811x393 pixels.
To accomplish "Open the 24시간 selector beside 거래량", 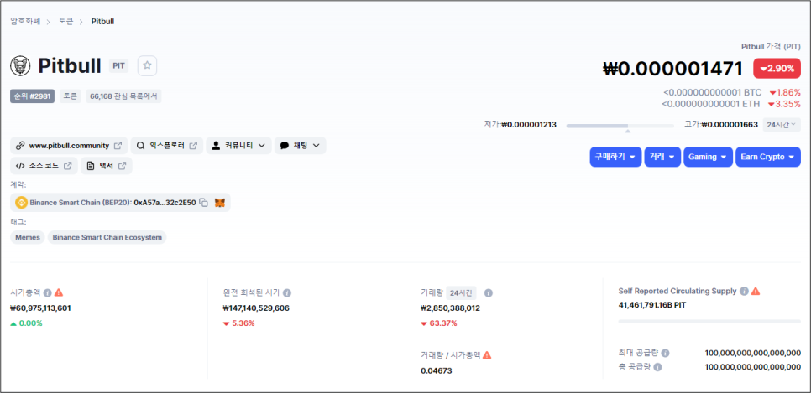I will 462,292.
